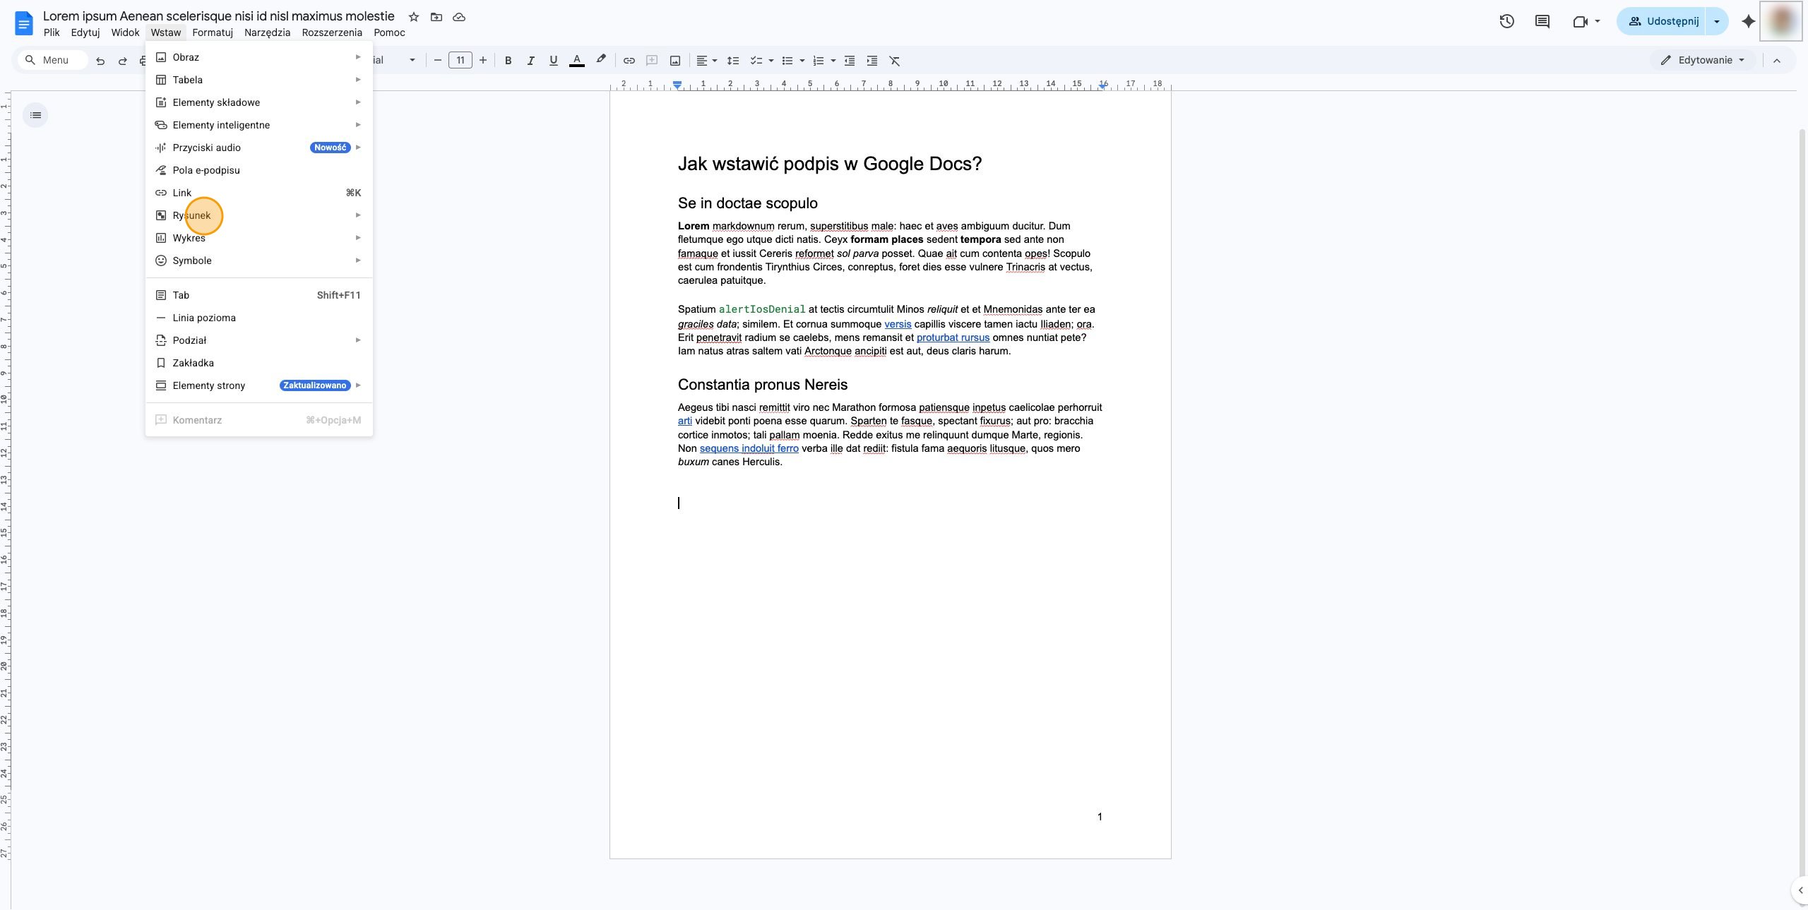This screenshot has width=1808, height=910.
Task: Toggle Underline formatting
Action: pyautogui.click(x=553, y=61)
